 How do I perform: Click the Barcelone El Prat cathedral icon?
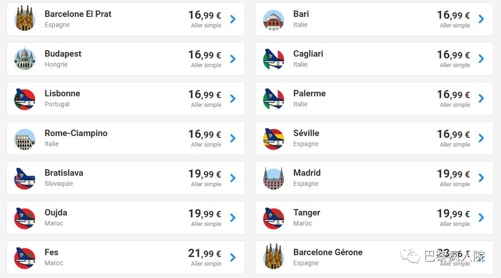tap(25, 19)
